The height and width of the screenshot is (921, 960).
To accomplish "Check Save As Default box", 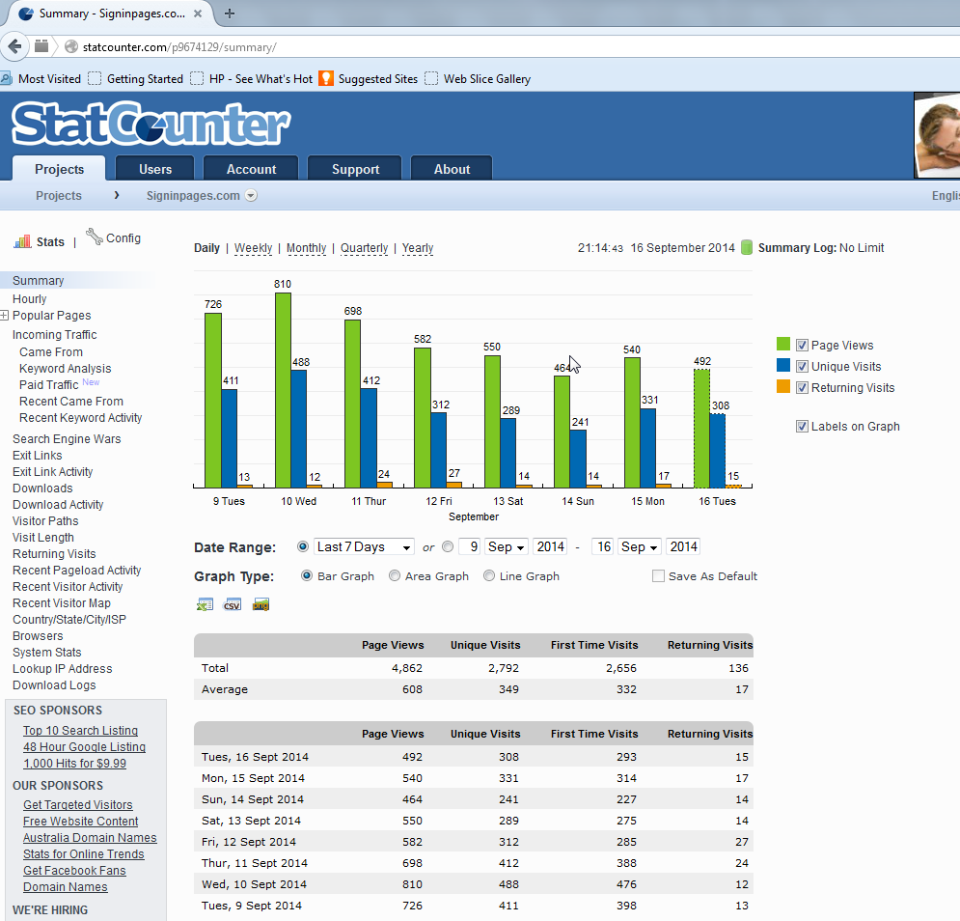I will [658, 576].
